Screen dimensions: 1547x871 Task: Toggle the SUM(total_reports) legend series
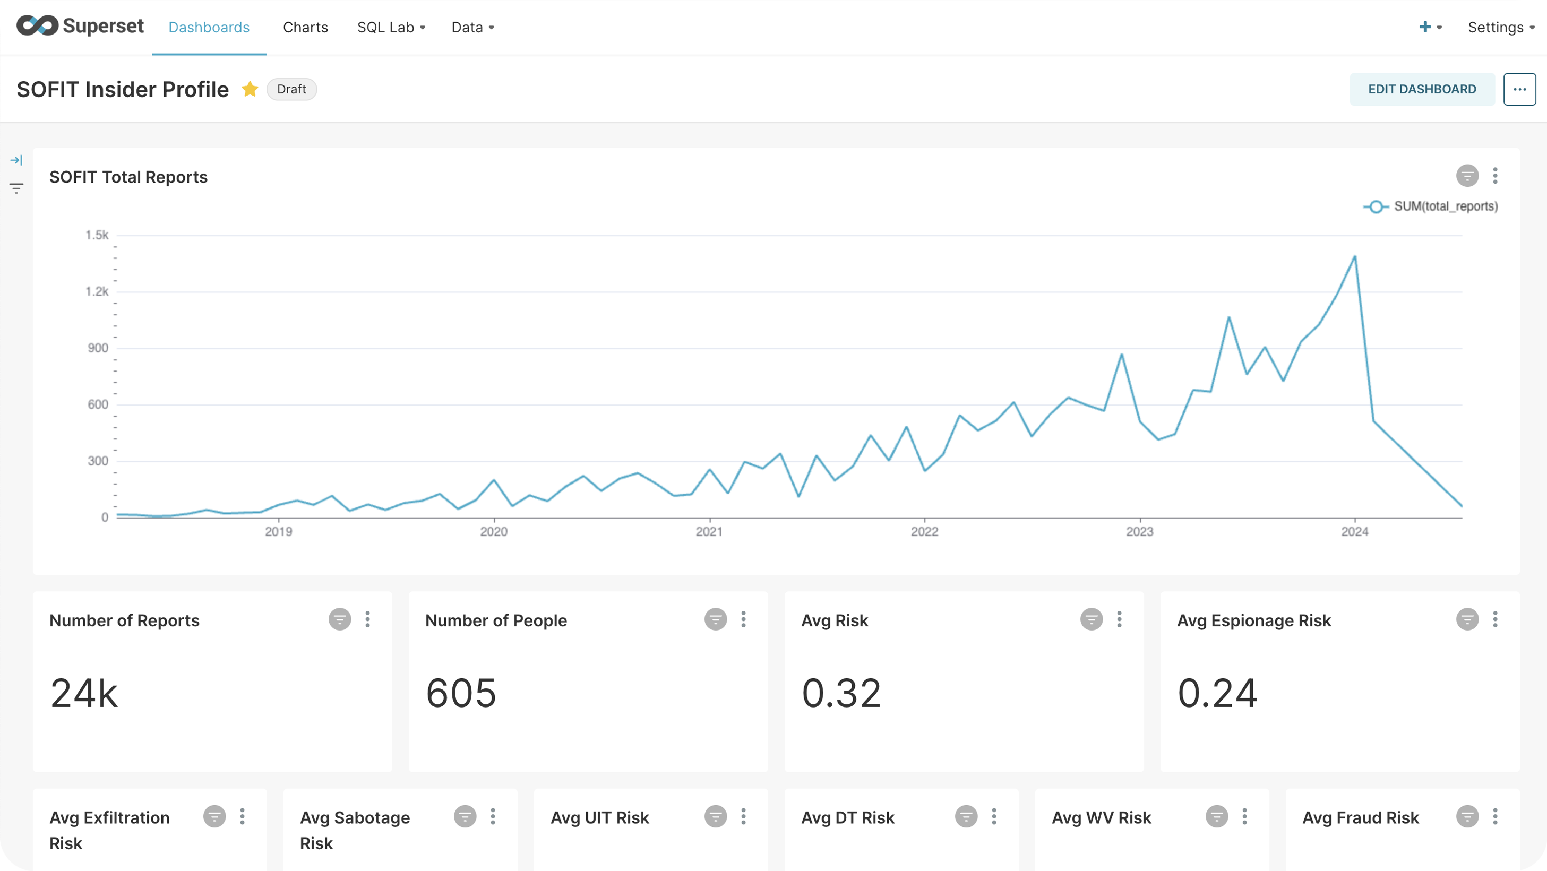pos(1431,206)
